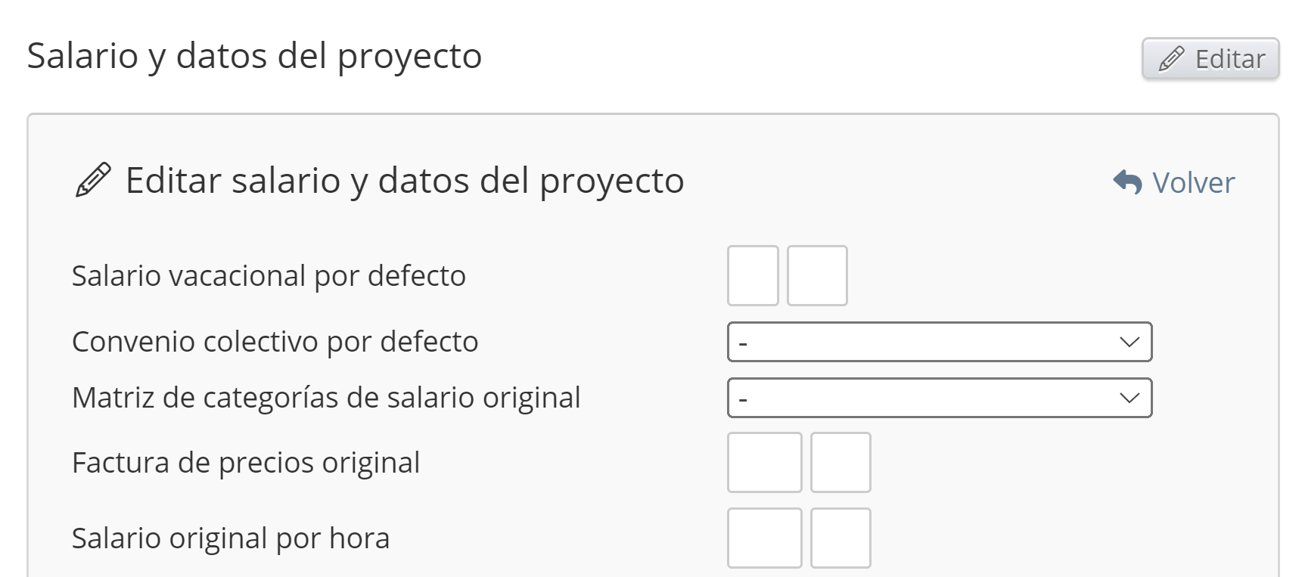Viewport: 1302px width, 577px height.
Task: Focus the first Salario original por hora box
Action: coord(764,538)
